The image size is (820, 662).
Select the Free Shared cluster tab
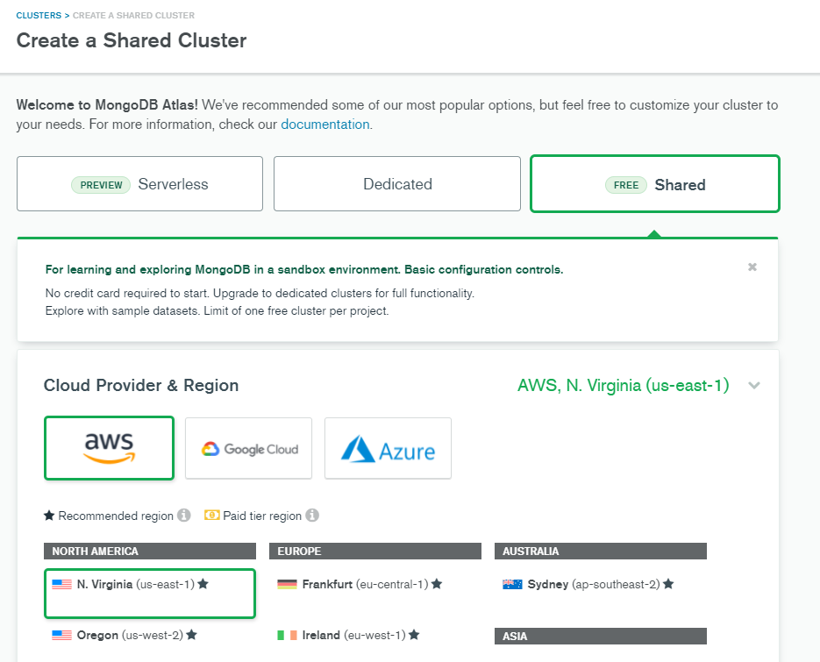tap(654, 184)
